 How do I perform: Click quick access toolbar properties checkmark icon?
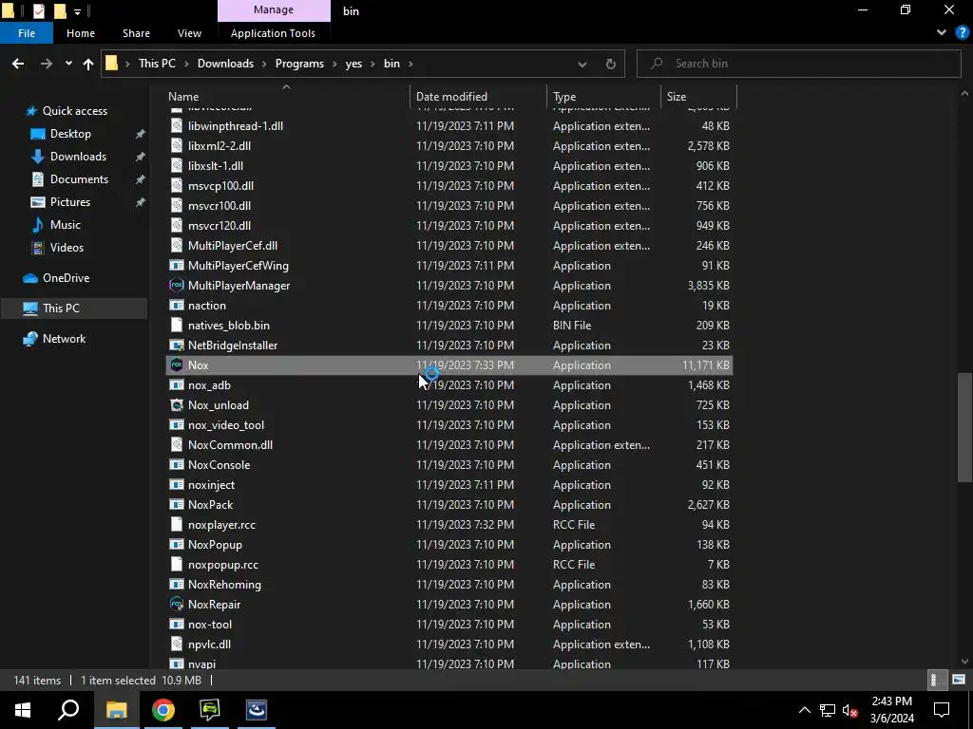pos(38,10)
